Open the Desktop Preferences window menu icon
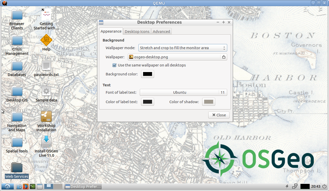Screen dimensions: 329x191 tap(101, 22)
